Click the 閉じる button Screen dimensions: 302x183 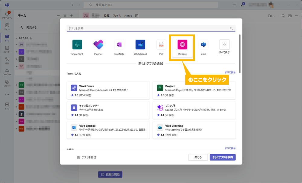pos(198,157)
